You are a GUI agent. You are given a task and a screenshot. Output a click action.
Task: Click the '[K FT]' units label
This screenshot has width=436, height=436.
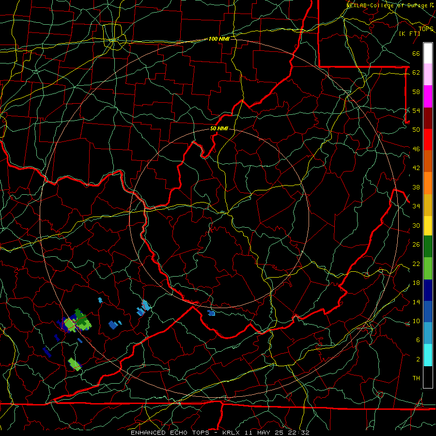[x=410, y=33]
